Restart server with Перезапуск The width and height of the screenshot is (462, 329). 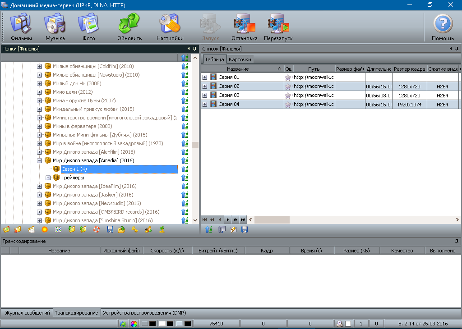coord(278,27)
